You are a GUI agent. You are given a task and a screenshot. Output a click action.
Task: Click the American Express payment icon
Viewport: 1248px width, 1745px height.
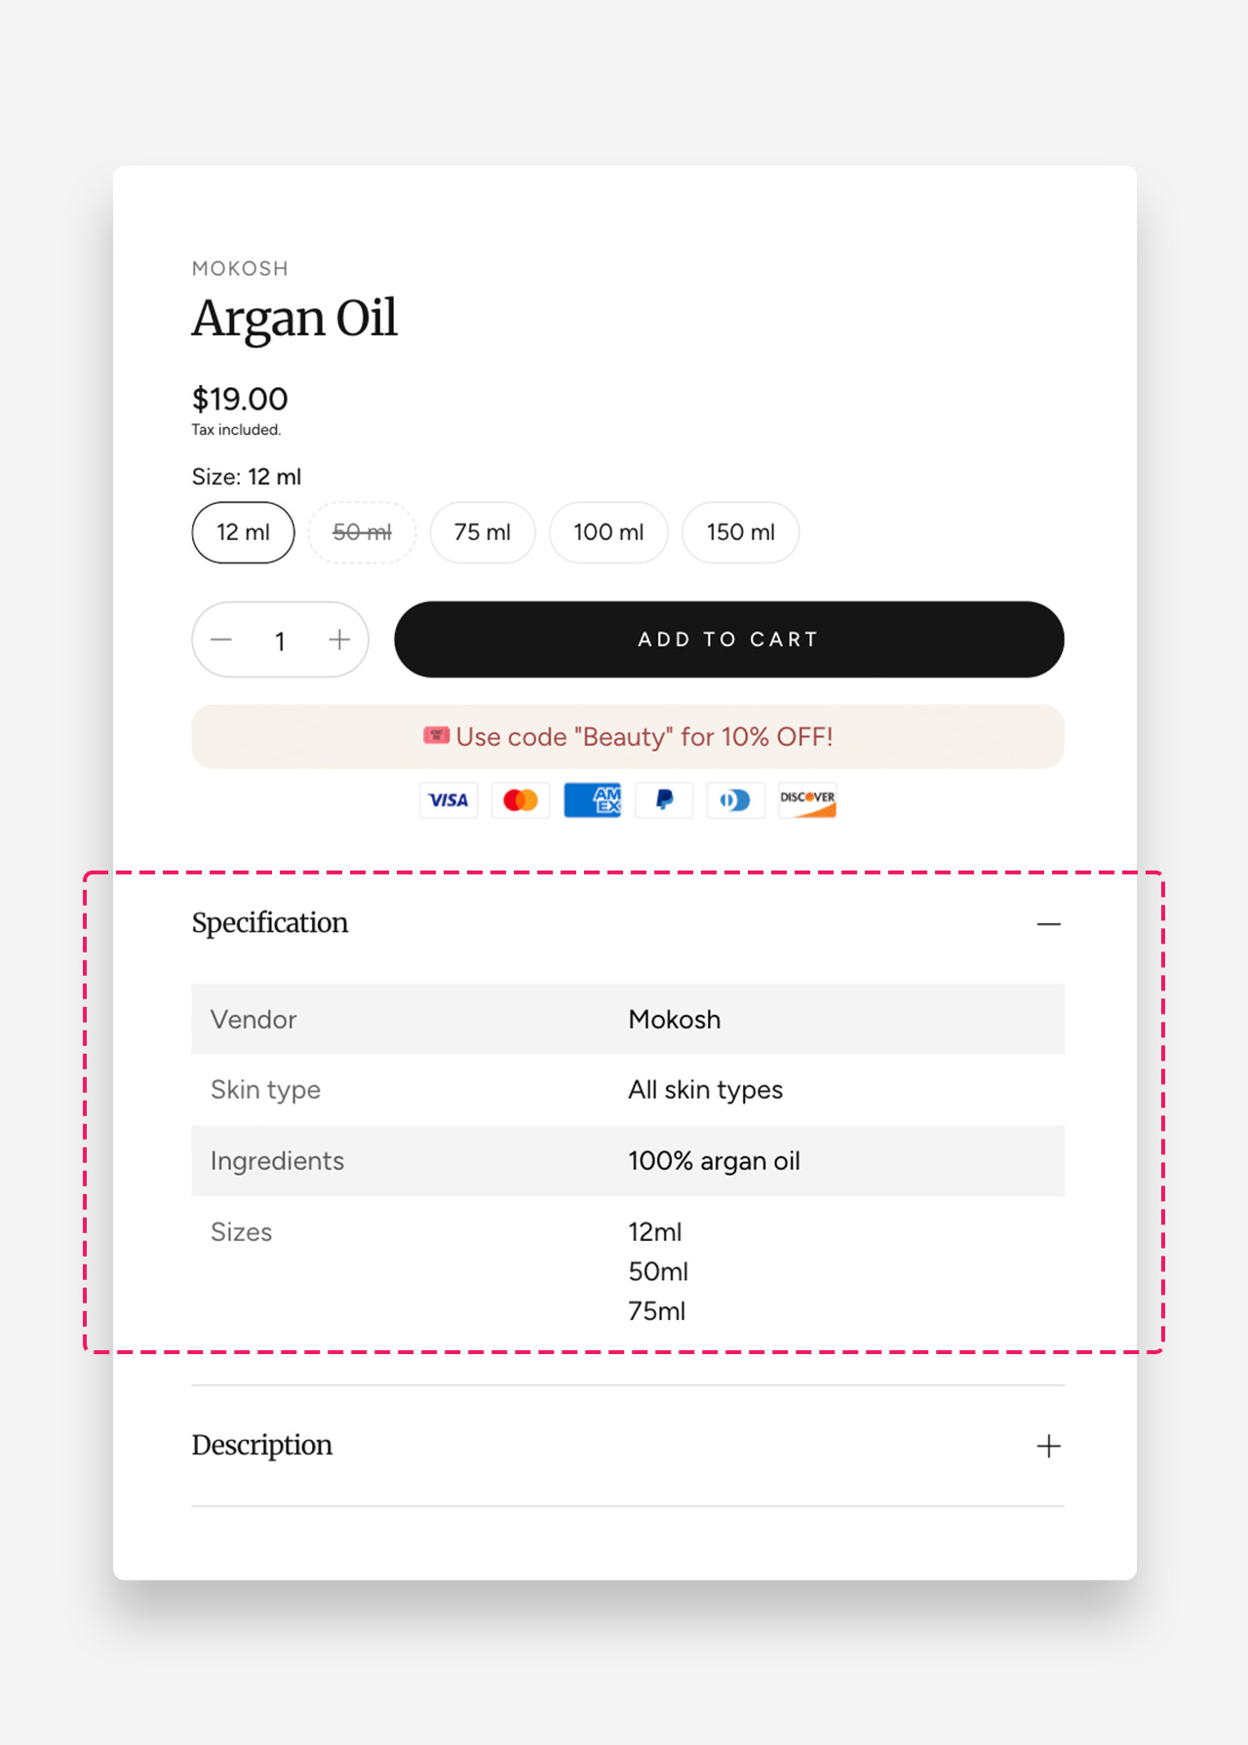pyautogui.click(x=593, y=800)
